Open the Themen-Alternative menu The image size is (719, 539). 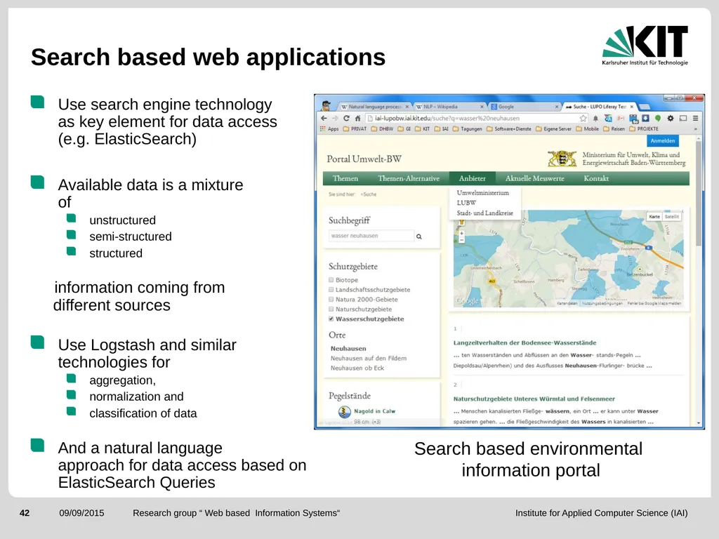(409, 178)
